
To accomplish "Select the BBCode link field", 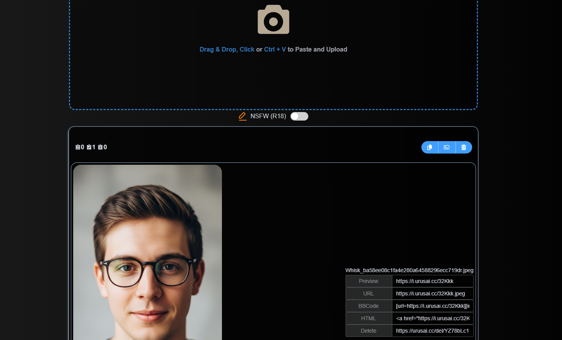I will pos(433,306).
